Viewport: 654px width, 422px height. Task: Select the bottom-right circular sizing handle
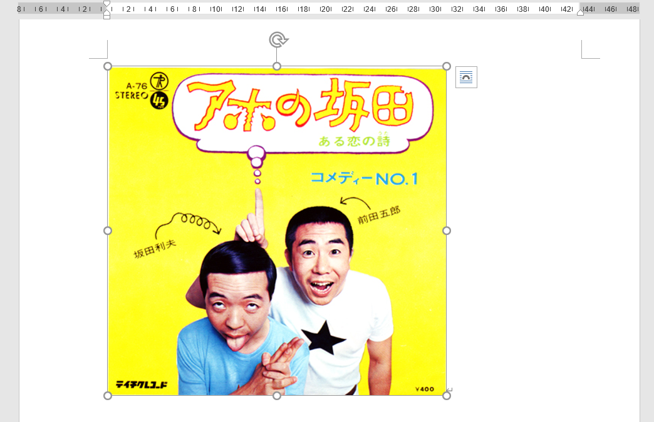(x=447, y=396)
